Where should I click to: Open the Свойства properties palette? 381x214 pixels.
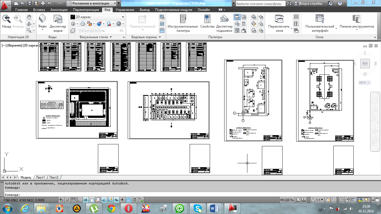(207, 21)
